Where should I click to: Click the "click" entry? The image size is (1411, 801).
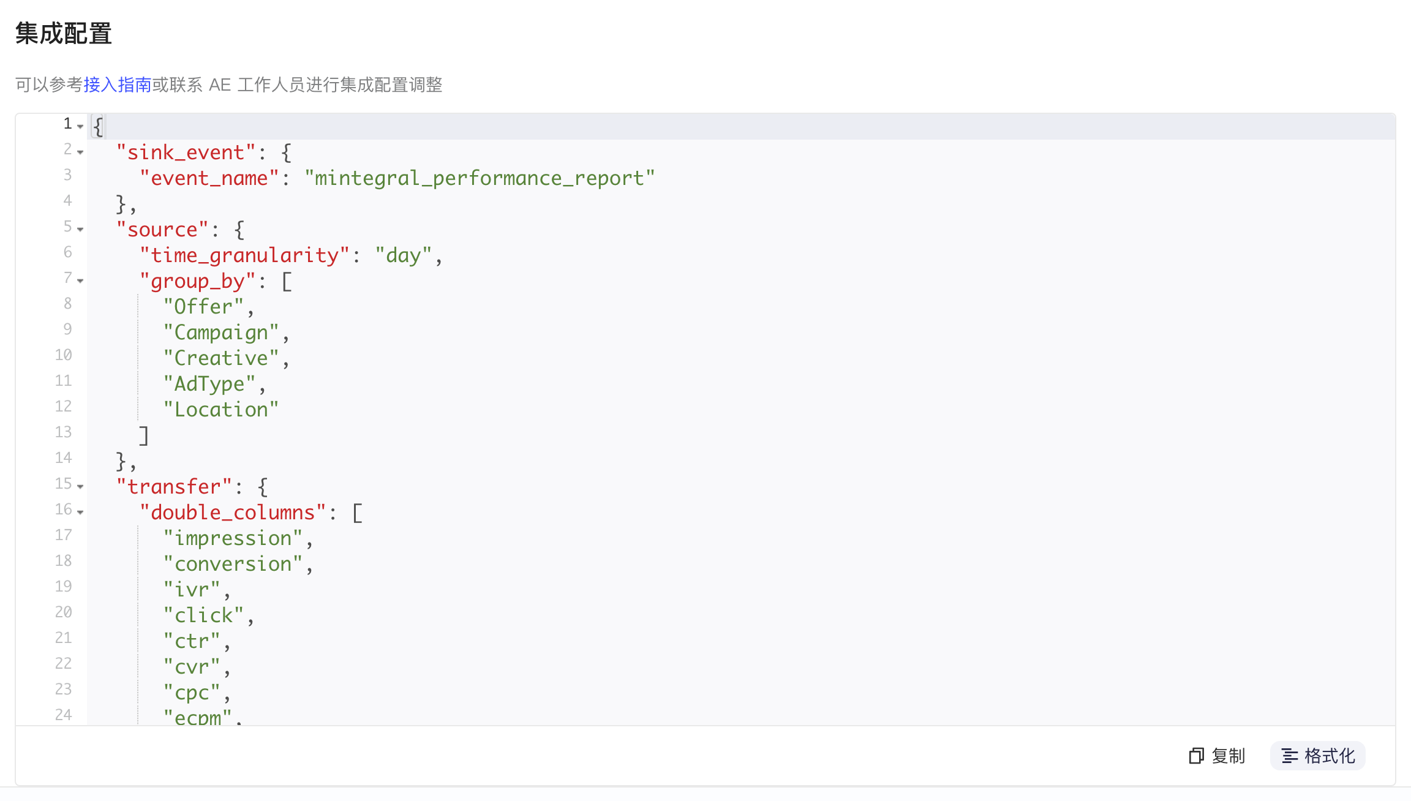[x=203, y=615]
